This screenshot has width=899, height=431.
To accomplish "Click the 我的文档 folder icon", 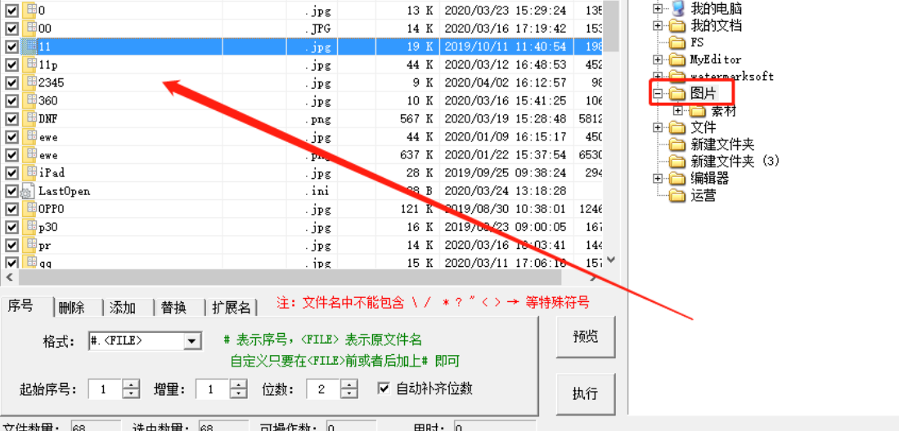I will [677, 26].
